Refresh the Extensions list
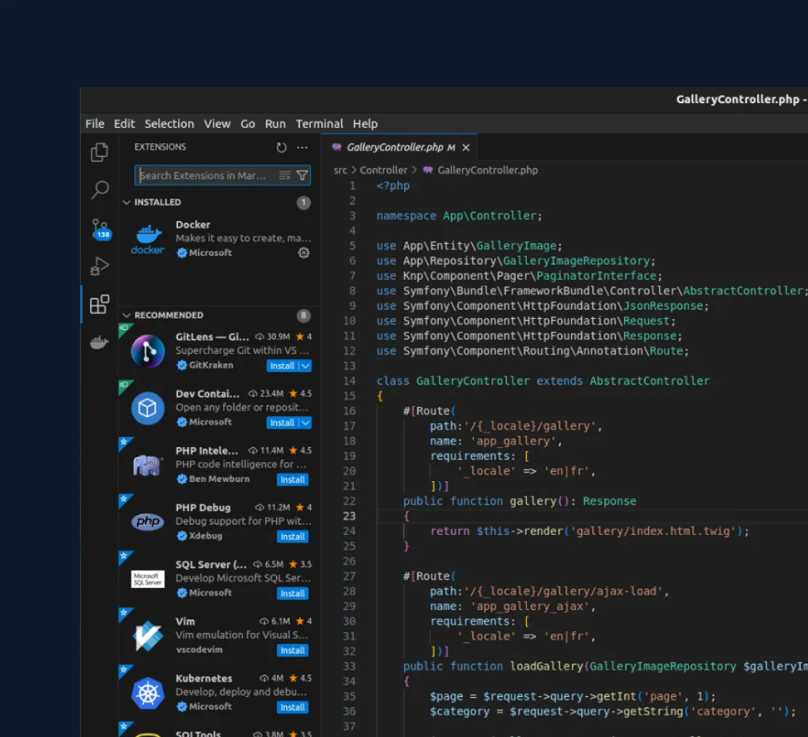Screen dimensions: 808x737 (x=281, y=148)
